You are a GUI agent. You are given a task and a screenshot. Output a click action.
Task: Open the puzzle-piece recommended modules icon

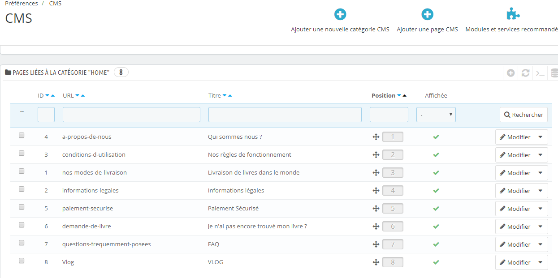(513, 14)
